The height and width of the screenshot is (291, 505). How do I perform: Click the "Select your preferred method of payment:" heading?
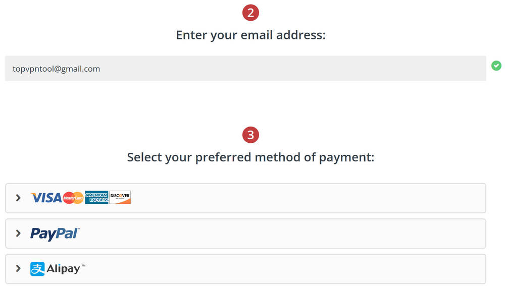point(250,157)
